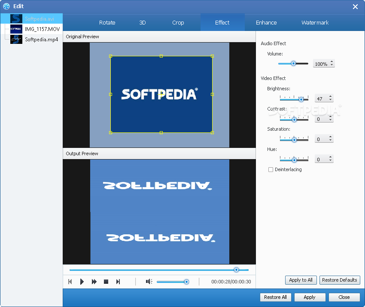Click the Volume slider handle
This screenshot has width=365, height=307.
[294, 63]
